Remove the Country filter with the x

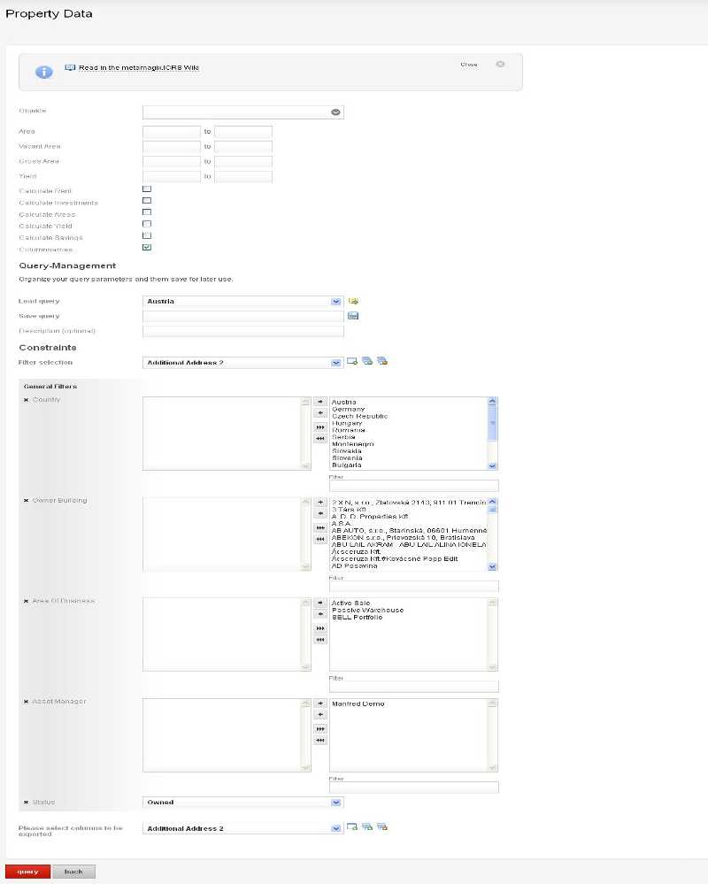(x=26, y=400)
